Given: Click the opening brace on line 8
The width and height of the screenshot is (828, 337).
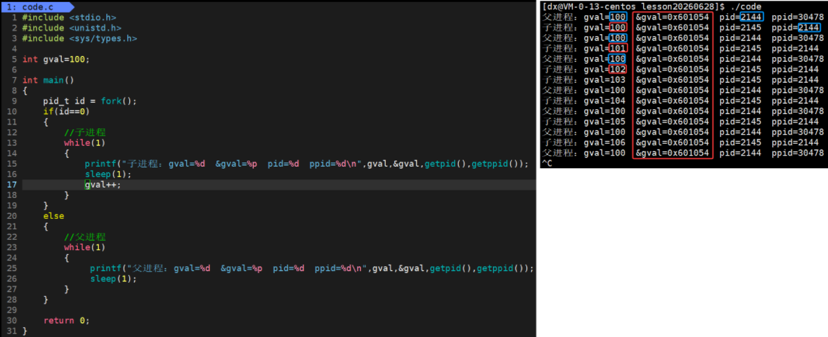Looking at the screenshot, I should pyautogui.click(x=25, y=91).
